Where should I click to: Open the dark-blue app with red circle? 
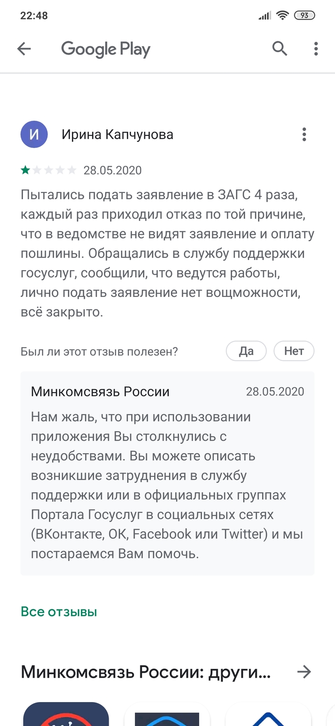click(x=66, y=715)
